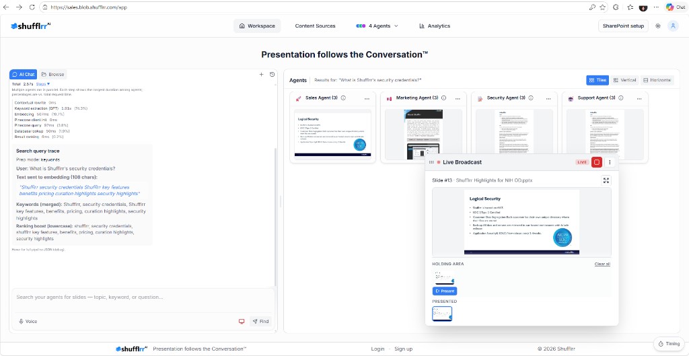Open Live Broadcast kebab menu

(x=609, y=162)
